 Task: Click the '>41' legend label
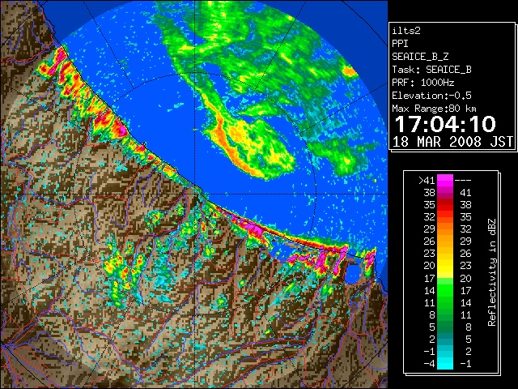(x=427, y=180)
